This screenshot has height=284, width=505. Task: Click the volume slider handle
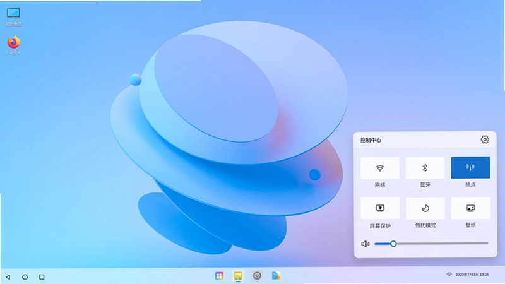(x=393, y=244)
